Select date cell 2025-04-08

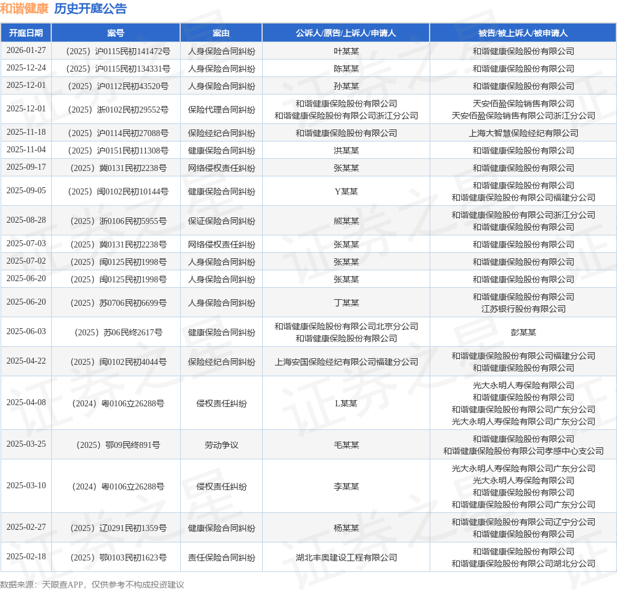(26, 403)
